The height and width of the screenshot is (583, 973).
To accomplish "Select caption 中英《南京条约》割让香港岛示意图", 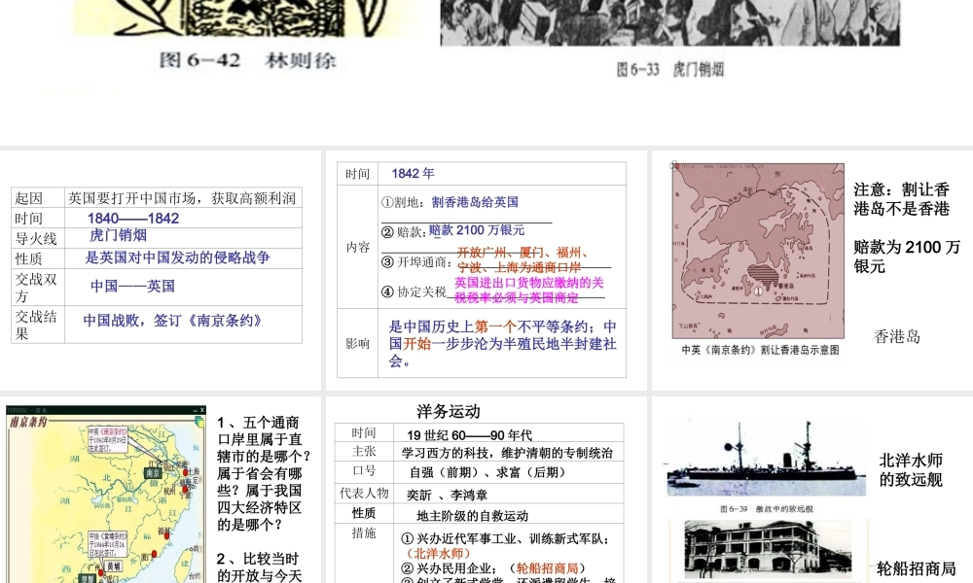I will point(760,350).
